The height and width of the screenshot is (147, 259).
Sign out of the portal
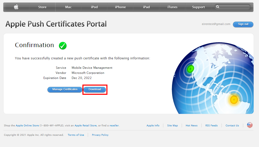click(x=243, y=24)
